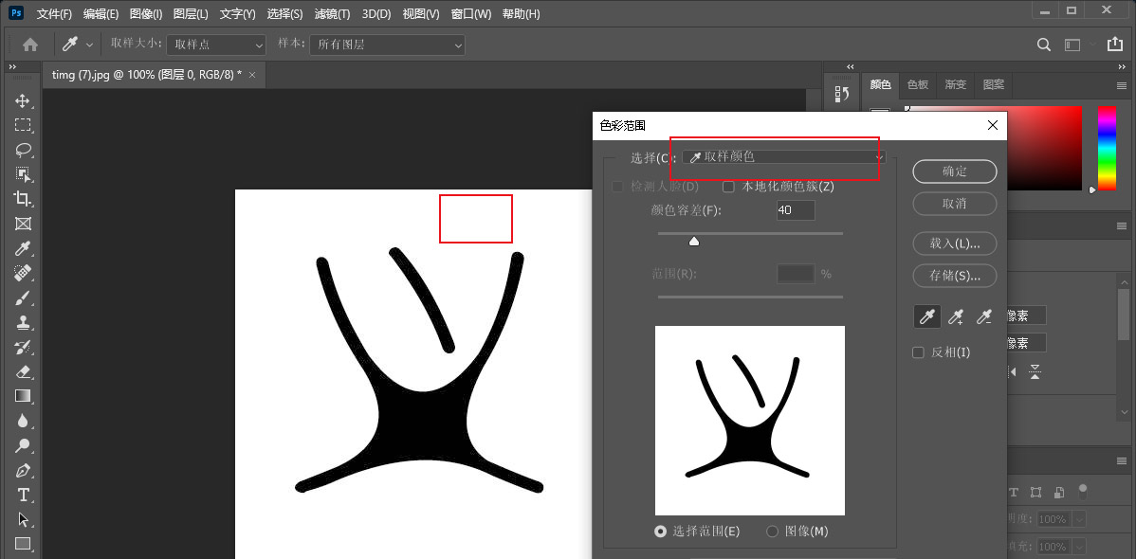Enable the 本地化颜色簇(Z) checkbox
This screenshot has height=559, width=1136.
[x=728, y=186]
